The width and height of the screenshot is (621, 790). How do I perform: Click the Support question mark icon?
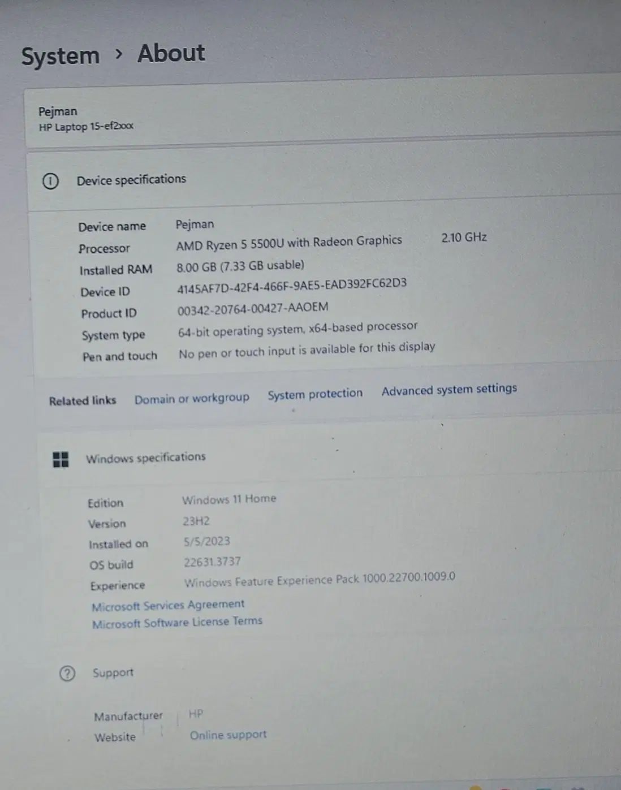click(67, 674)
